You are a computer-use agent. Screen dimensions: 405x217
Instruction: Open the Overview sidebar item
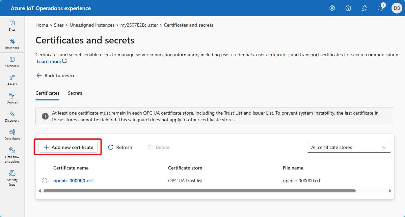click(x=12, y=62)
